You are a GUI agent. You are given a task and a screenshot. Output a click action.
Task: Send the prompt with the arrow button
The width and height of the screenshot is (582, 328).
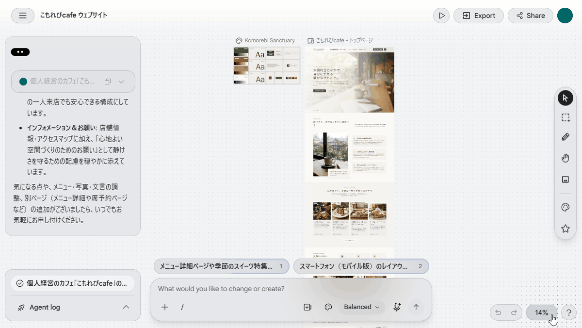[x=416, y=307]
